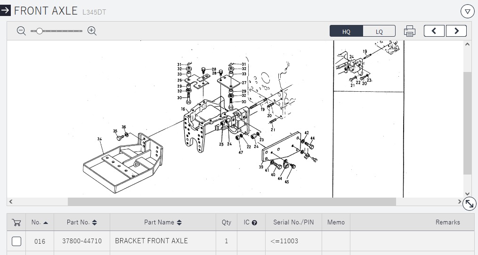
Task: Switch diagram to LQ quality
Action: pyautogui.click(x=379, y=32)
